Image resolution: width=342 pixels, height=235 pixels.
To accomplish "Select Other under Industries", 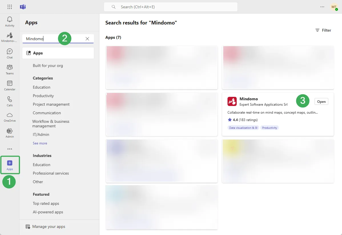I will (38, 182).
